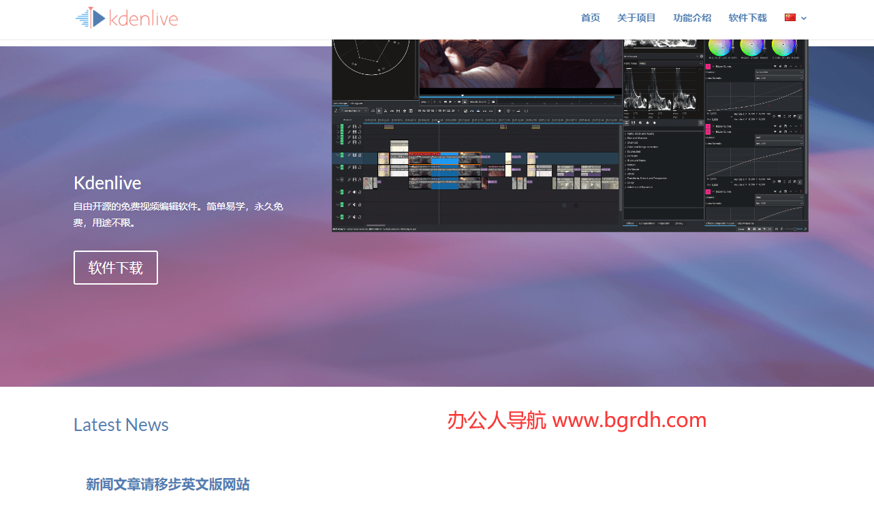Go to the 首页 navigation item
874x510 pixels.
(590, 18)
